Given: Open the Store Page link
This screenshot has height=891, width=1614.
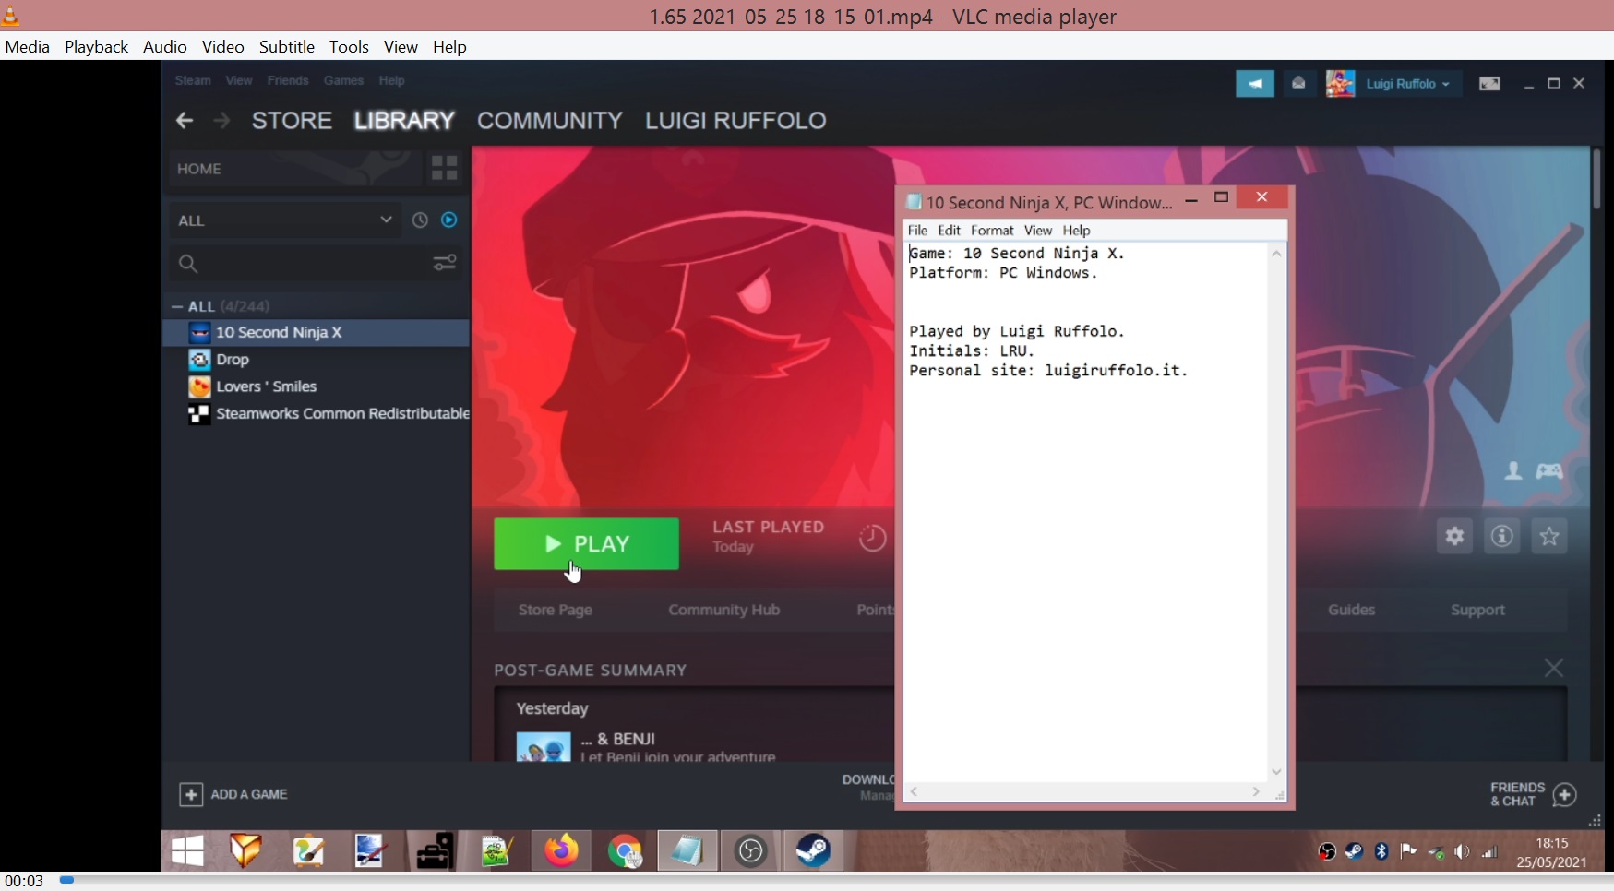Looking at the screenshot, I should pos(556,610).
